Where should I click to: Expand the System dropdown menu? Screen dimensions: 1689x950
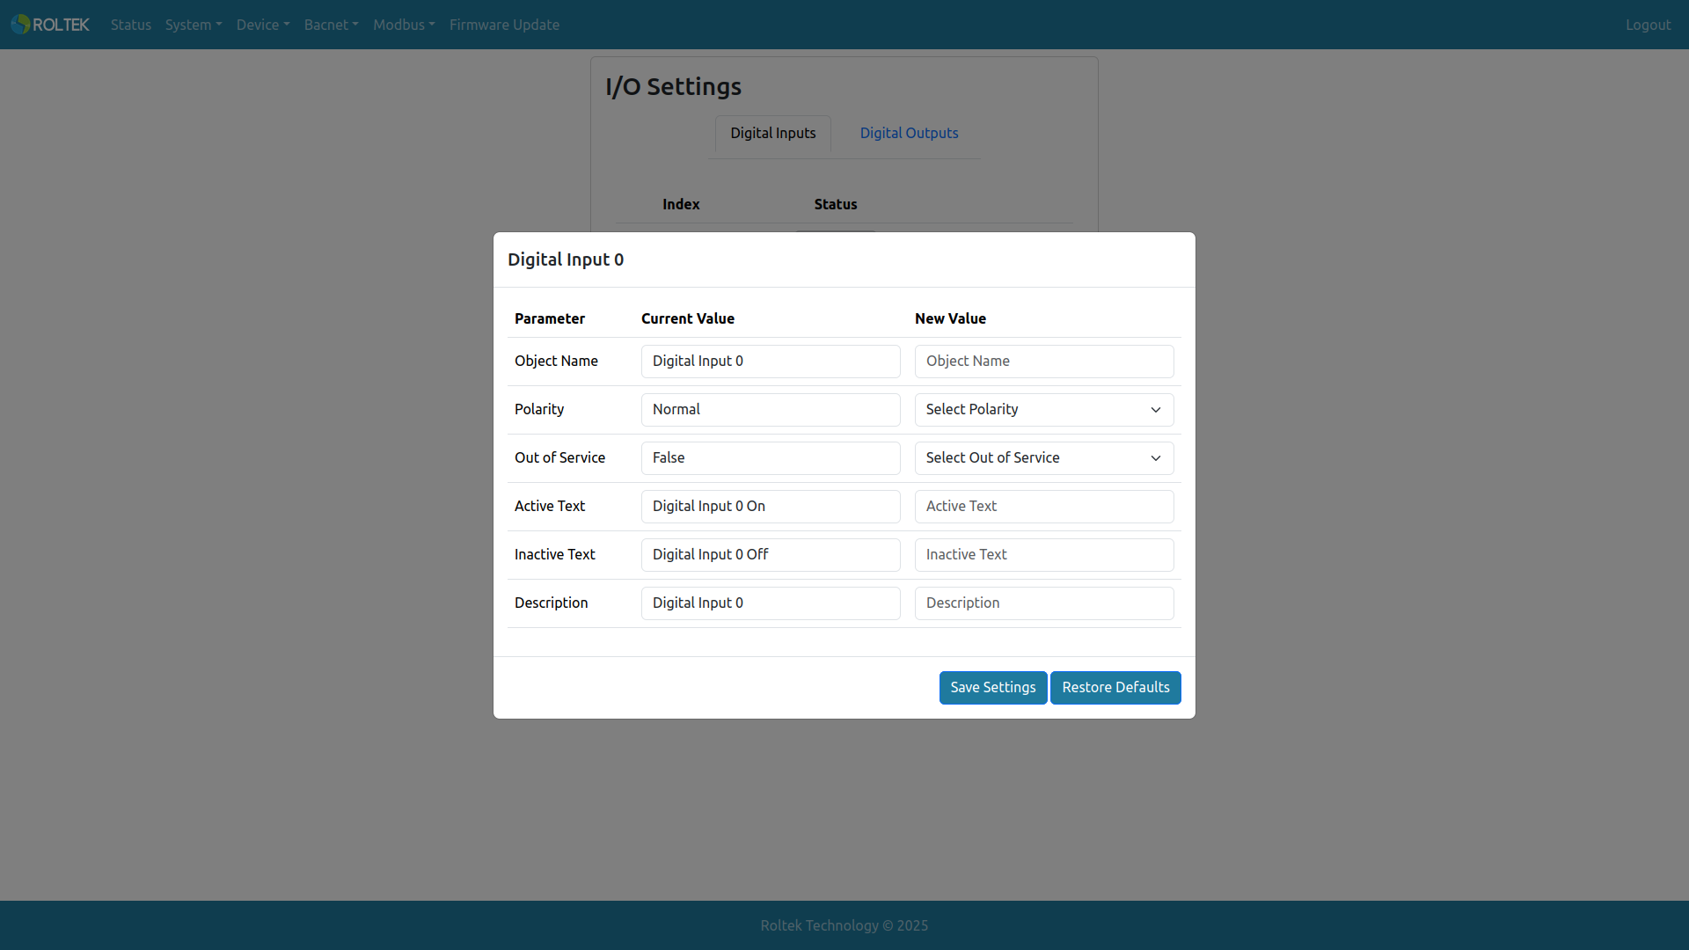pos(194,25)
